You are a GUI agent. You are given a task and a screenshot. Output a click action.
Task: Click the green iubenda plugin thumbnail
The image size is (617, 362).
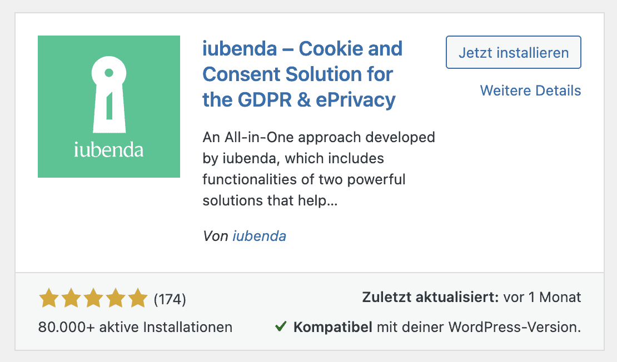tap(109, 107)
